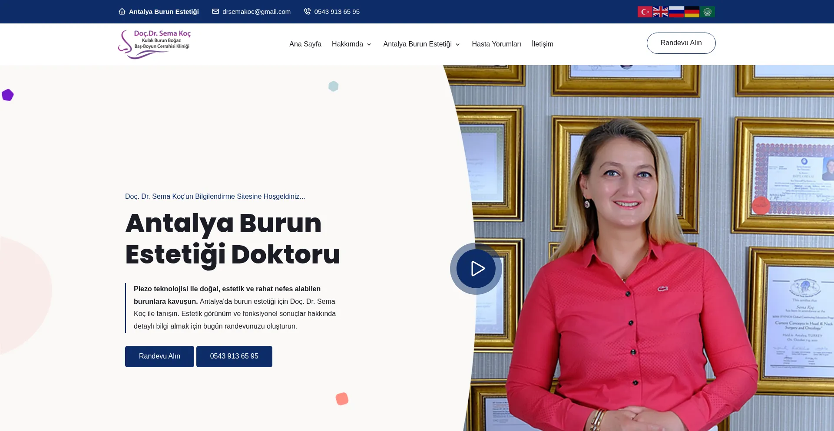Viewport: 834px width, 431px height.
Task: Expand the Hakkımda dropdown chevron
Action: pyautogui.click(x=369, y=44)
